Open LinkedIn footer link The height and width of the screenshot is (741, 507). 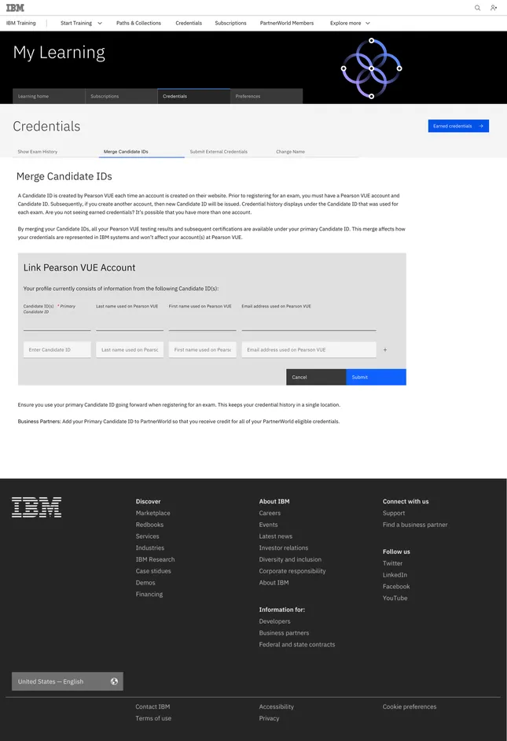click(x=395, y=575)
